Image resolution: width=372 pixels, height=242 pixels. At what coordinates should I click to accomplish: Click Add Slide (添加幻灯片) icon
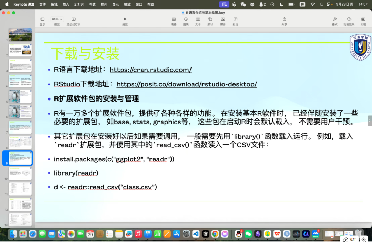tap(73, 19)
